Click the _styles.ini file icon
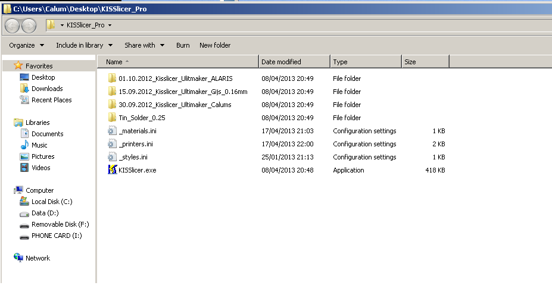The height and width of the screenshot is (298, 552). point(113,157)
